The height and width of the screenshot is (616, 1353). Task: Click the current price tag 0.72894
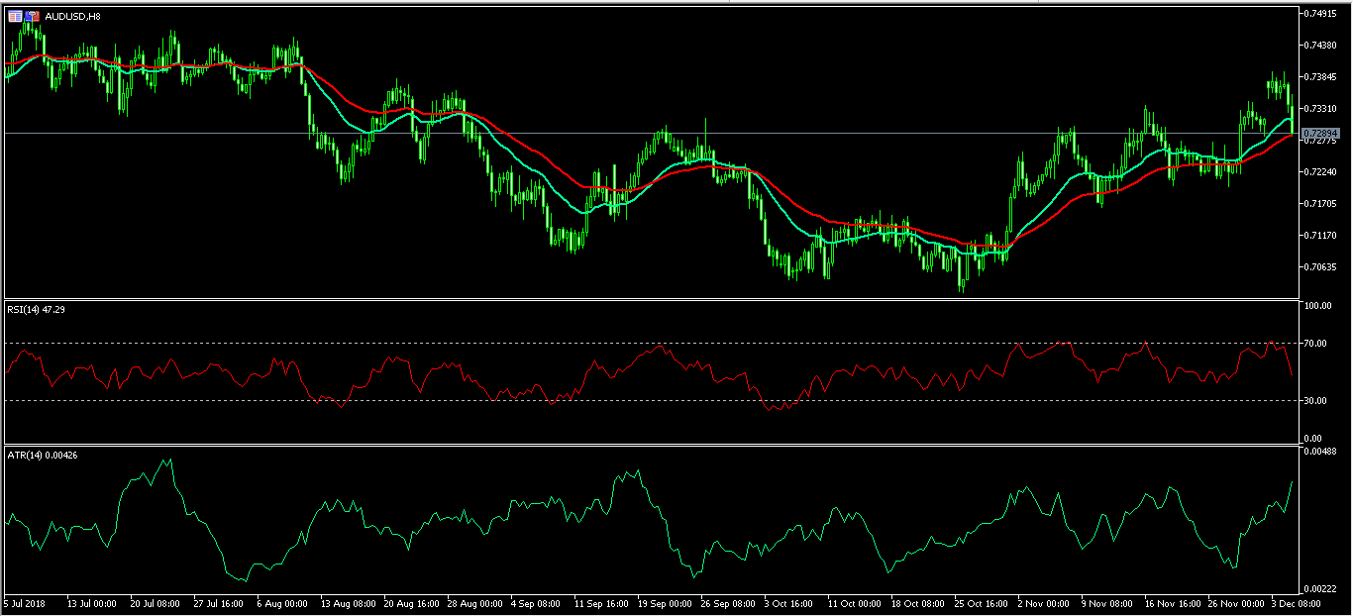click(x=1321, y=133)
